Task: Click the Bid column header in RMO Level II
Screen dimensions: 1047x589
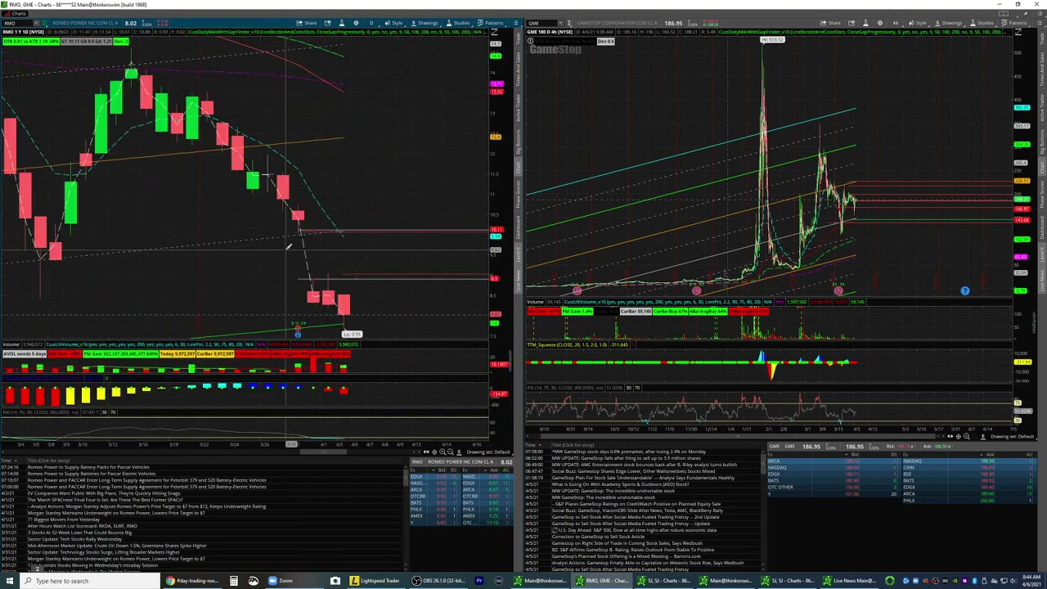Action: (442, 470)
